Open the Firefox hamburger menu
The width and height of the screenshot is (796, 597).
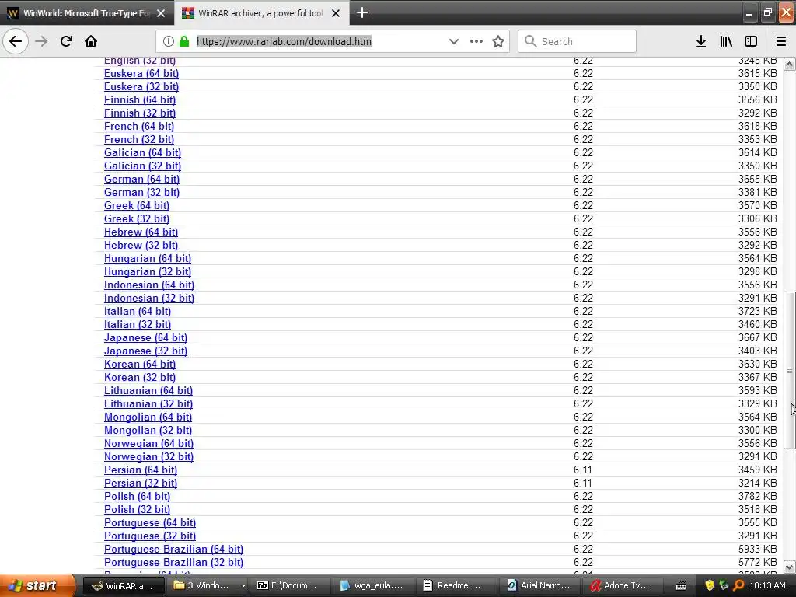tap(781, 41)
